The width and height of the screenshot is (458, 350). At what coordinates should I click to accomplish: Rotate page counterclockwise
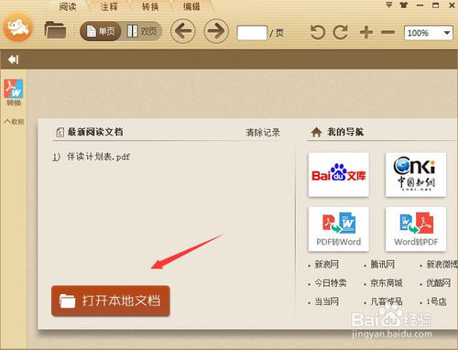[318, 32]
